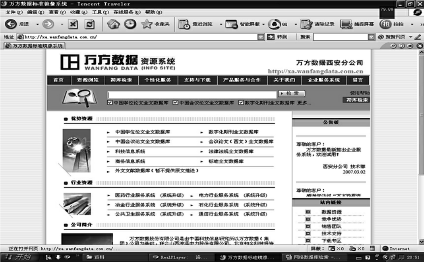Refresh the page with the reload icon
The height and width of the screenshot is (262, 424).
(x=89, y=24)
